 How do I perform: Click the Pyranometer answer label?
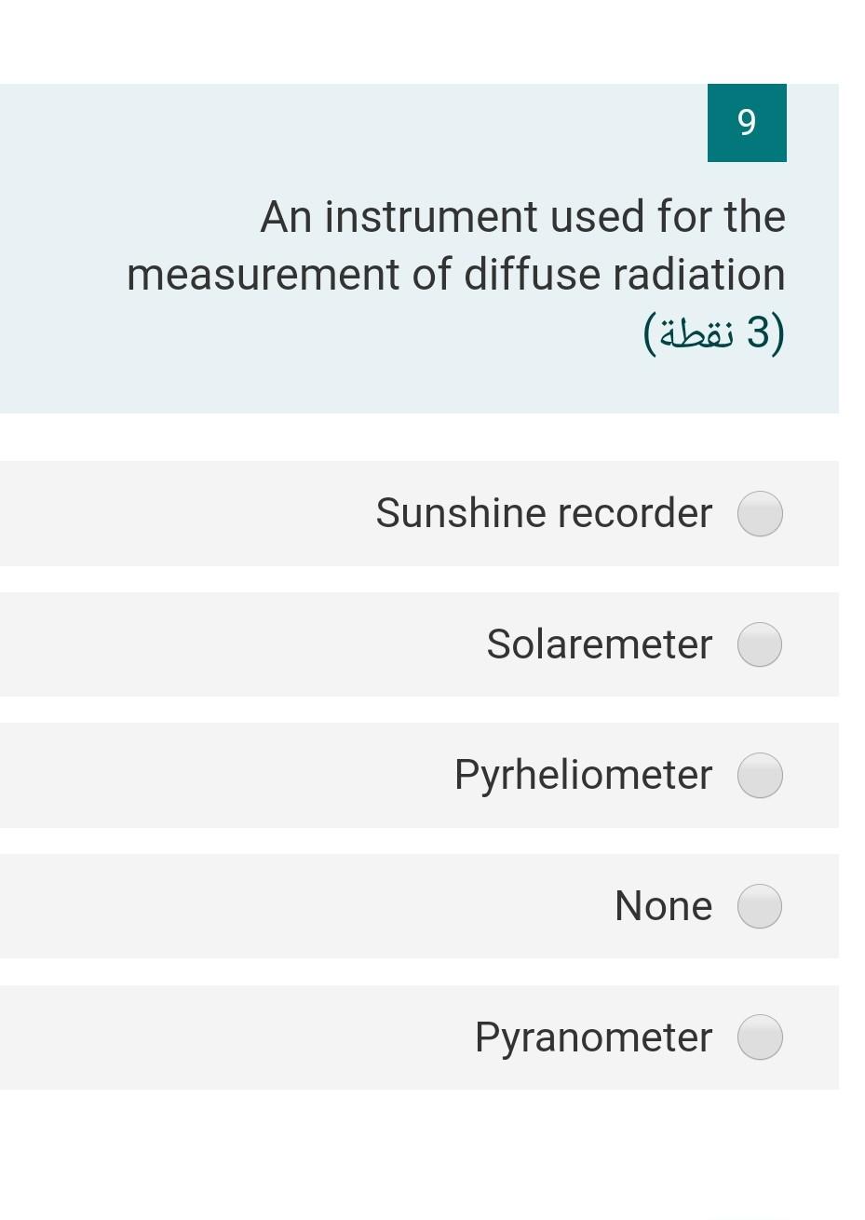point(593,1037)
